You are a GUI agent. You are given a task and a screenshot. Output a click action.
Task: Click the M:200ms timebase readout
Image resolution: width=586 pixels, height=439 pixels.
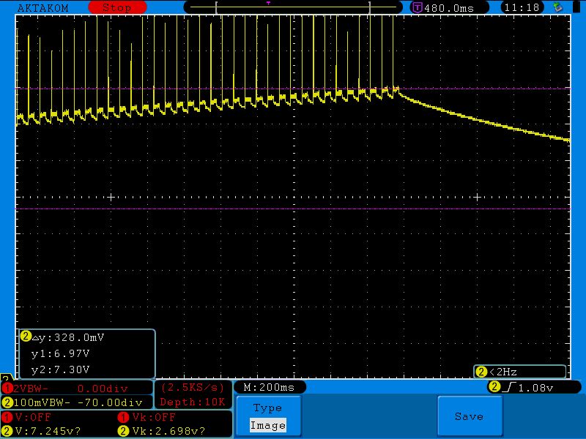pos(269,387)
